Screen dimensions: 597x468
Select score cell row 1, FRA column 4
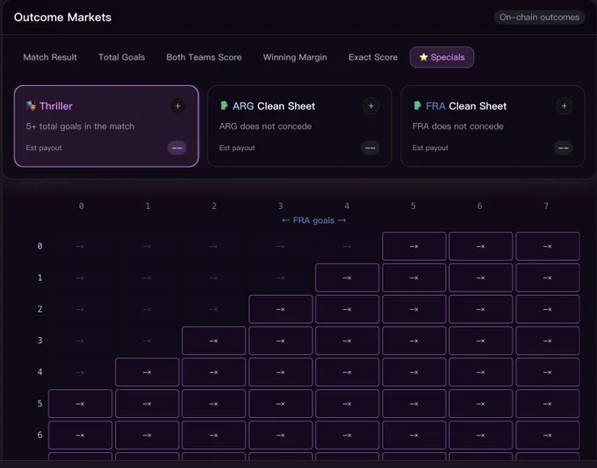tap(348, 278)
